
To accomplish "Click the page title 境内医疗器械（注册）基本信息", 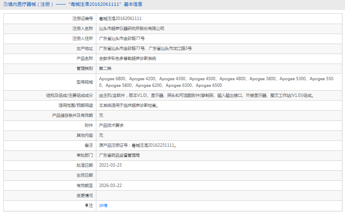I will (75, 4).
